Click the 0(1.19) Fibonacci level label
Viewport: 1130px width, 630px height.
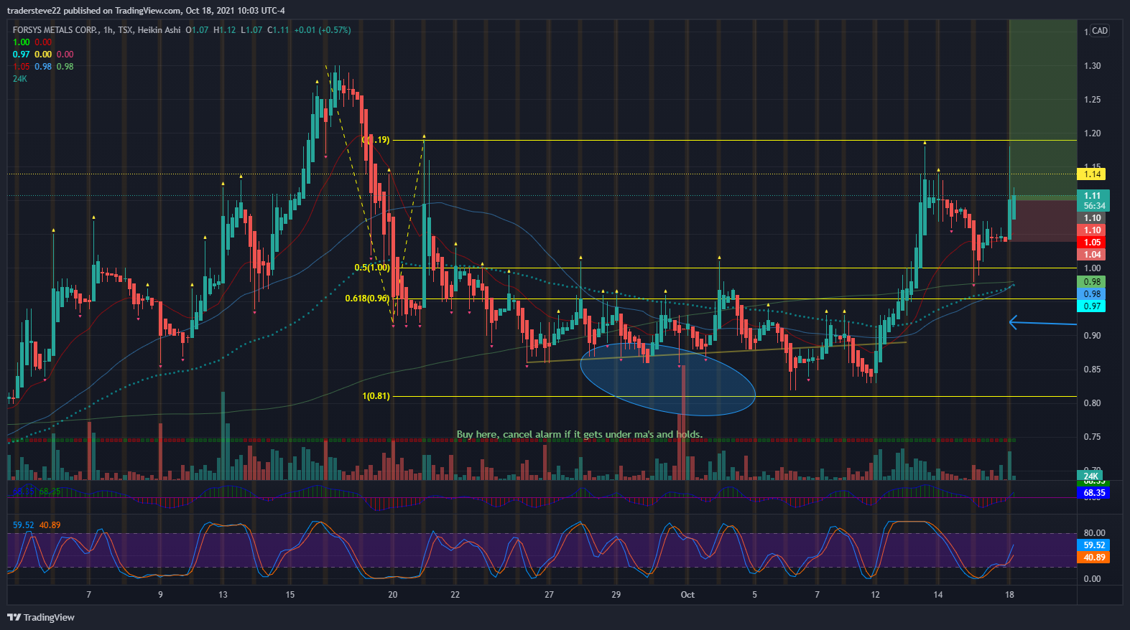(x=376, y=140)
